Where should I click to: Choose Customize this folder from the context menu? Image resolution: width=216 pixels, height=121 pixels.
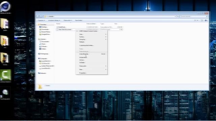(91, 45)
